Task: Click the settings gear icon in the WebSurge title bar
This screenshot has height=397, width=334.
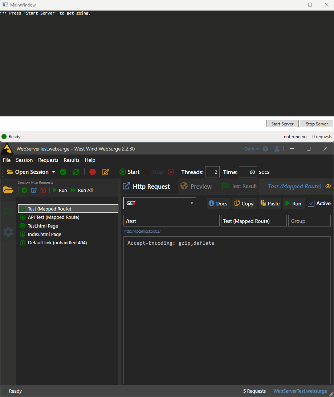Action: (x=265, y=149)
